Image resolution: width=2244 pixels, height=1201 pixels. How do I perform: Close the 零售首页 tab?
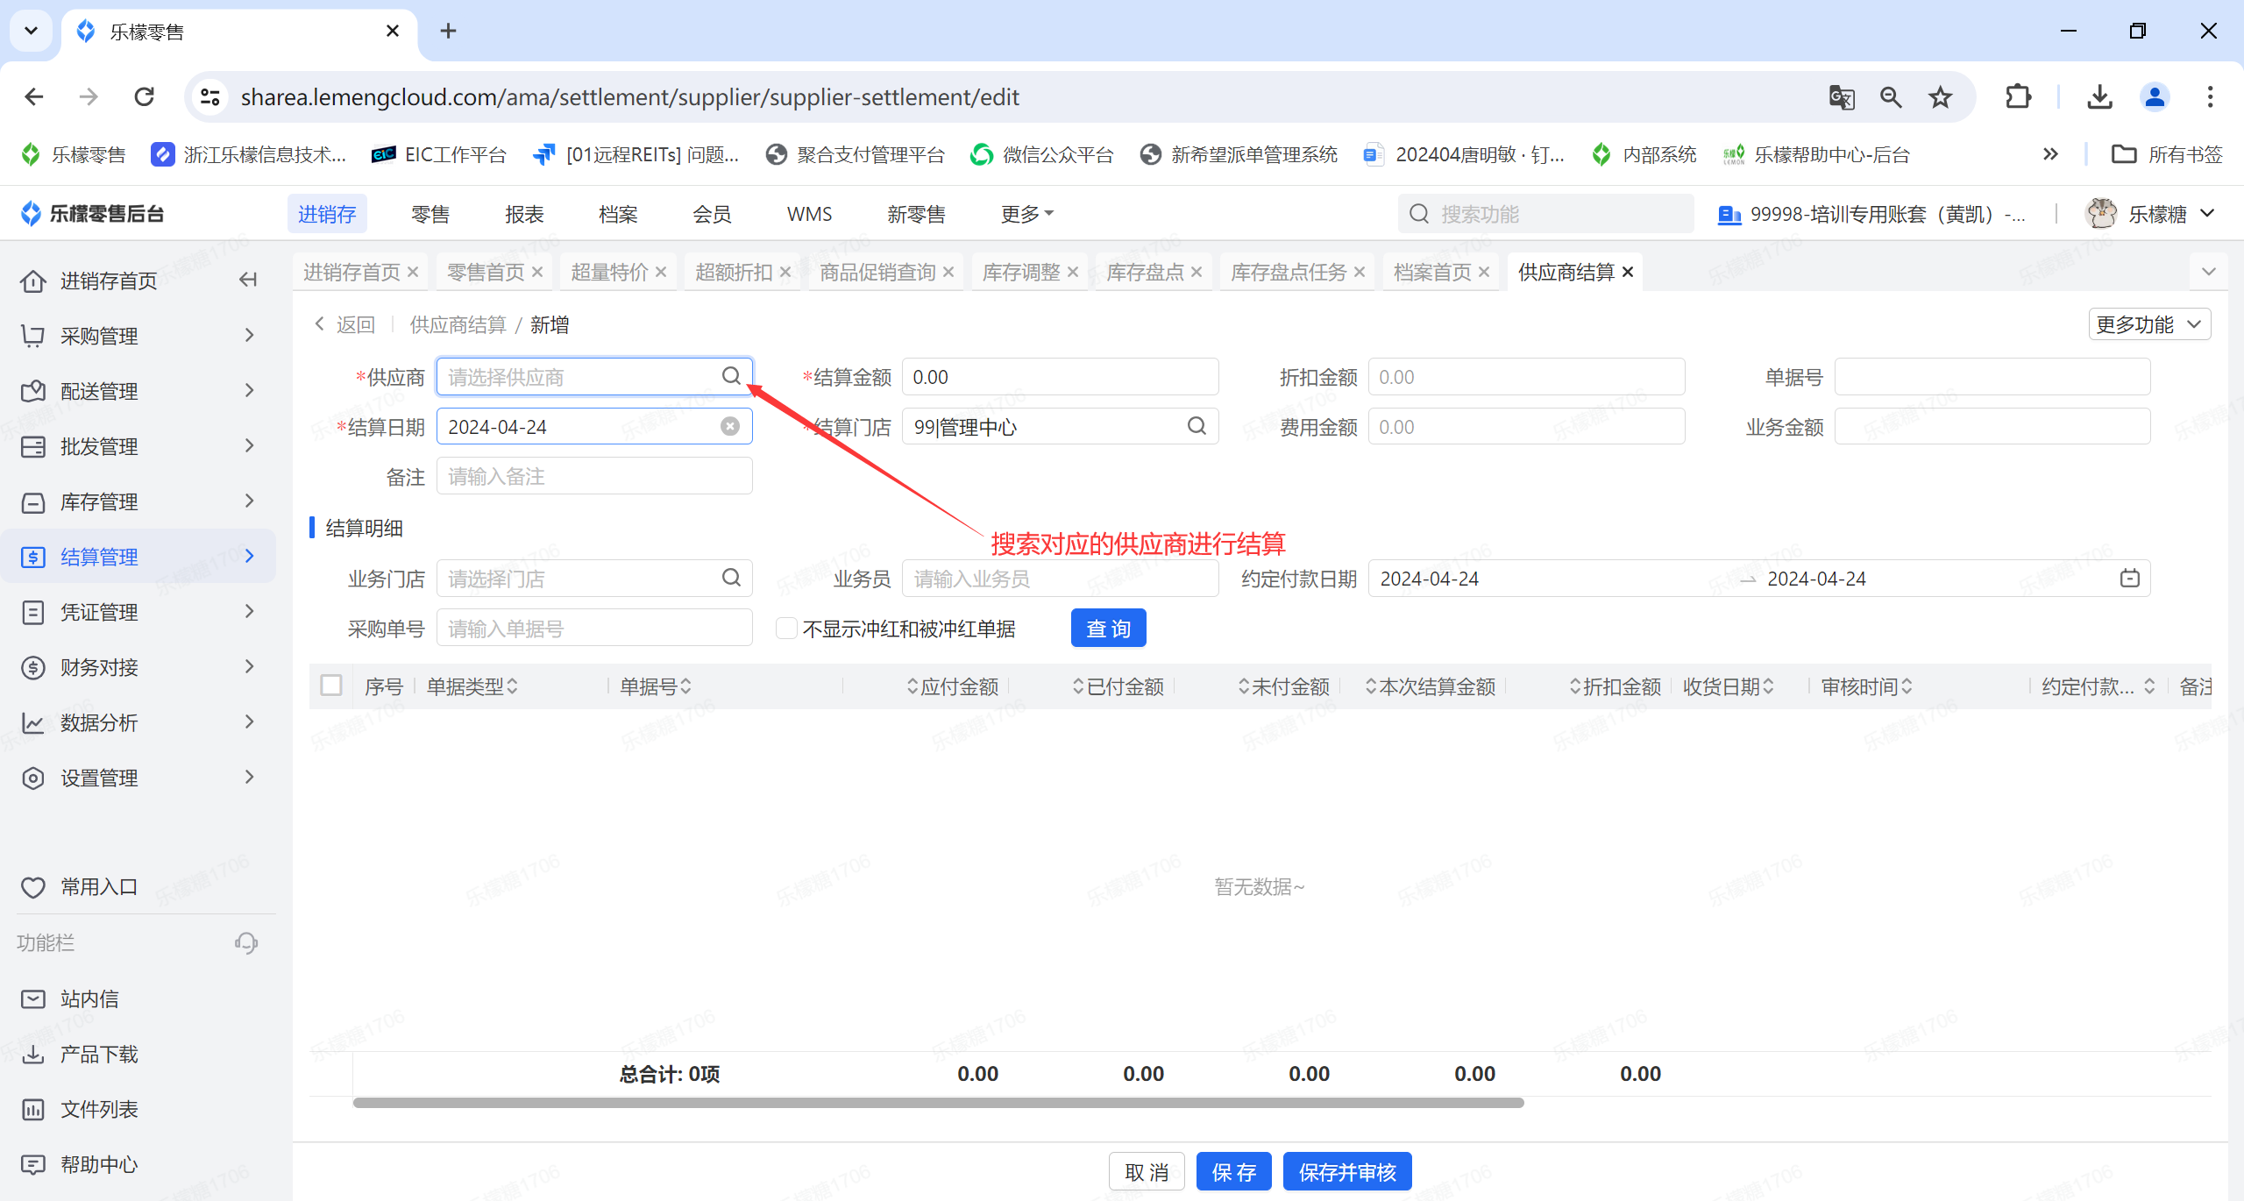coord(537,272)
